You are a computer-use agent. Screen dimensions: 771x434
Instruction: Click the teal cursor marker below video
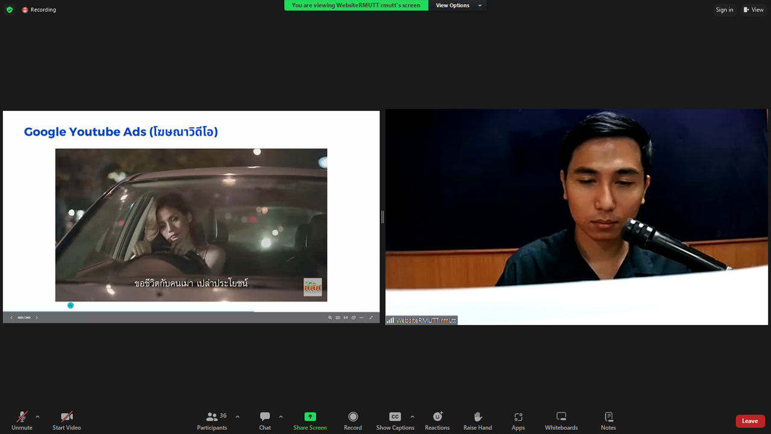70,306
